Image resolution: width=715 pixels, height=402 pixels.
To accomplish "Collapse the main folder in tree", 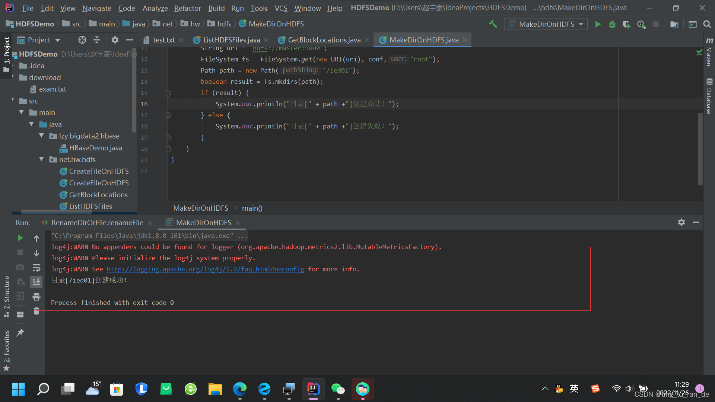I will [x=22, y=112].
